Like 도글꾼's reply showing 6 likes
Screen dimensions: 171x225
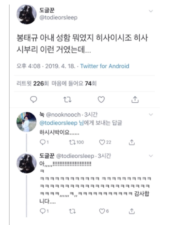coord(104,211)
